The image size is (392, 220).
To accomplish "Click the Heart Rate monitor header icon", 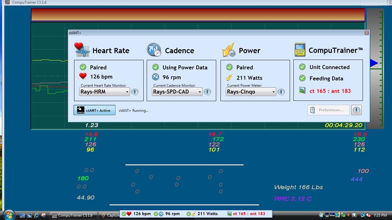I will click(82, 50).
